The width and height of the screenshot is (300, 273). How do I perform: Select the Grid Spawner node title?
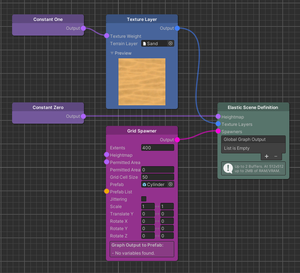(142, 131)
